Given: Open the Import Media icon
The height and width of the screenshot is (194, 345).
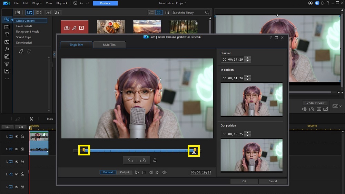Looking at the screenshot, I should (18, 12).
